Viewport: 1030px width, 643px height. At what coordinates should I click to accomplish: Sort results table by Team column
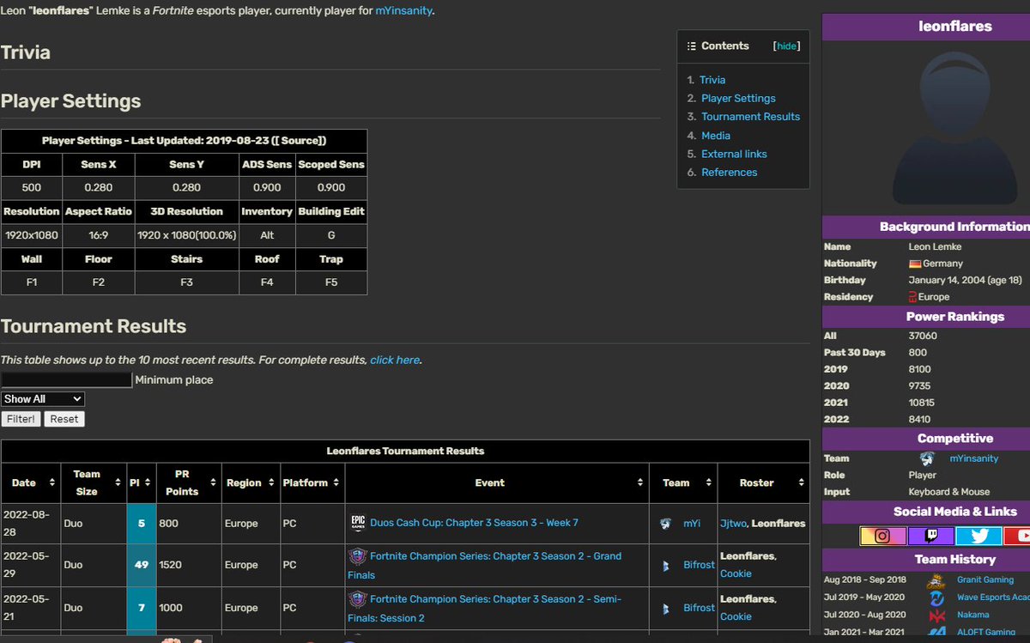(x=709, y=483)
